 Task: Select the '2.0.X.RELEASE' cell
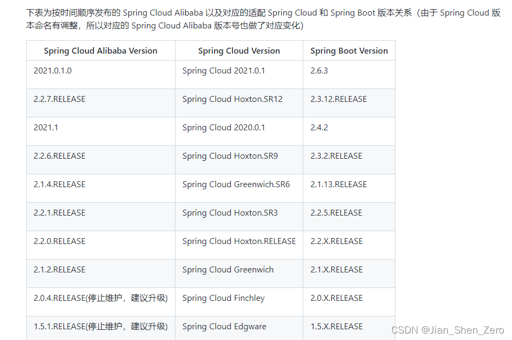coord(349,301)
